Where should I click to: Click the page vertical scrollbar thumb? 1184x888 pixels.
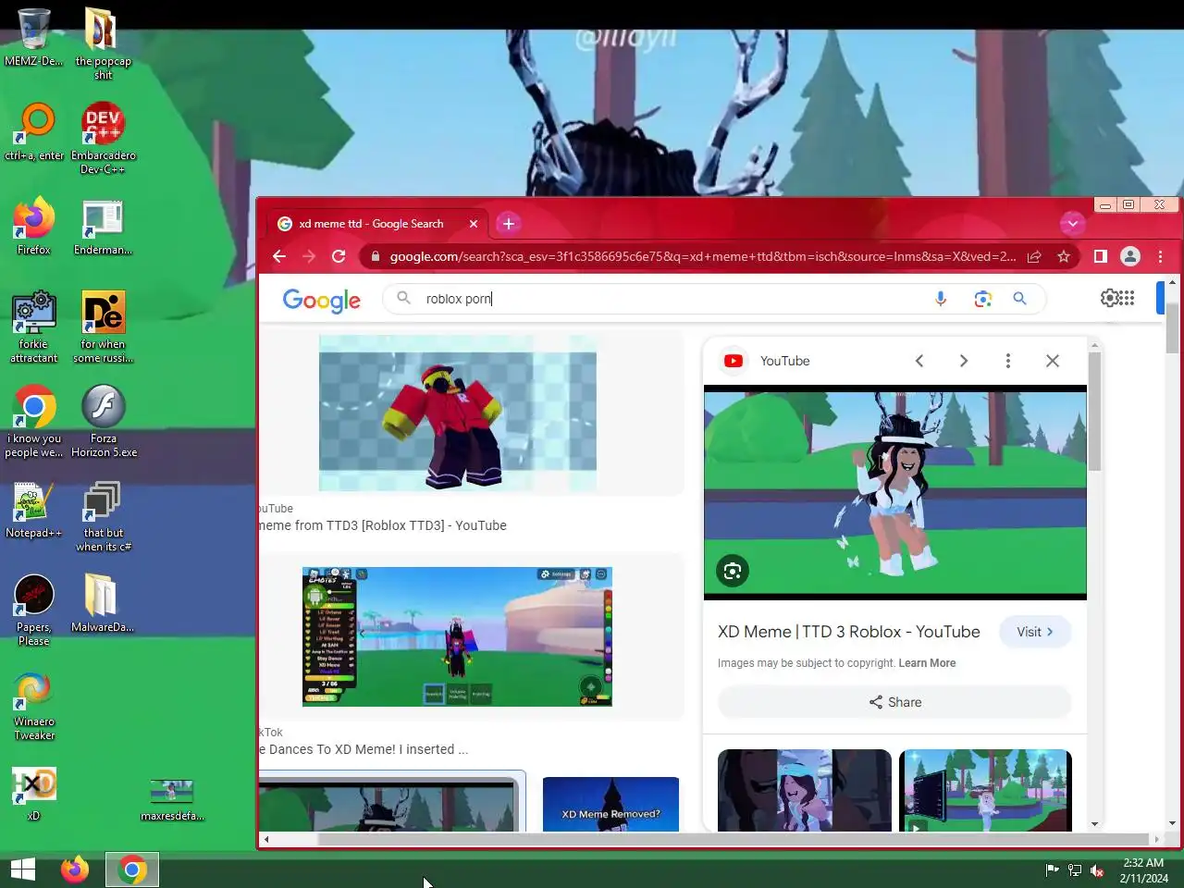[x=1172, y=327]
